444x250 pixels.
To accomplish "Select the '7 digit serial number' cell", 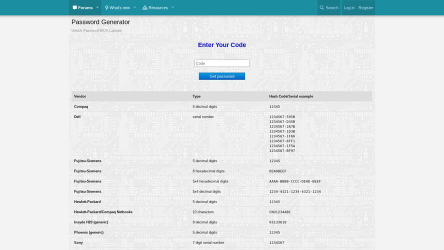I will point(208,242).
